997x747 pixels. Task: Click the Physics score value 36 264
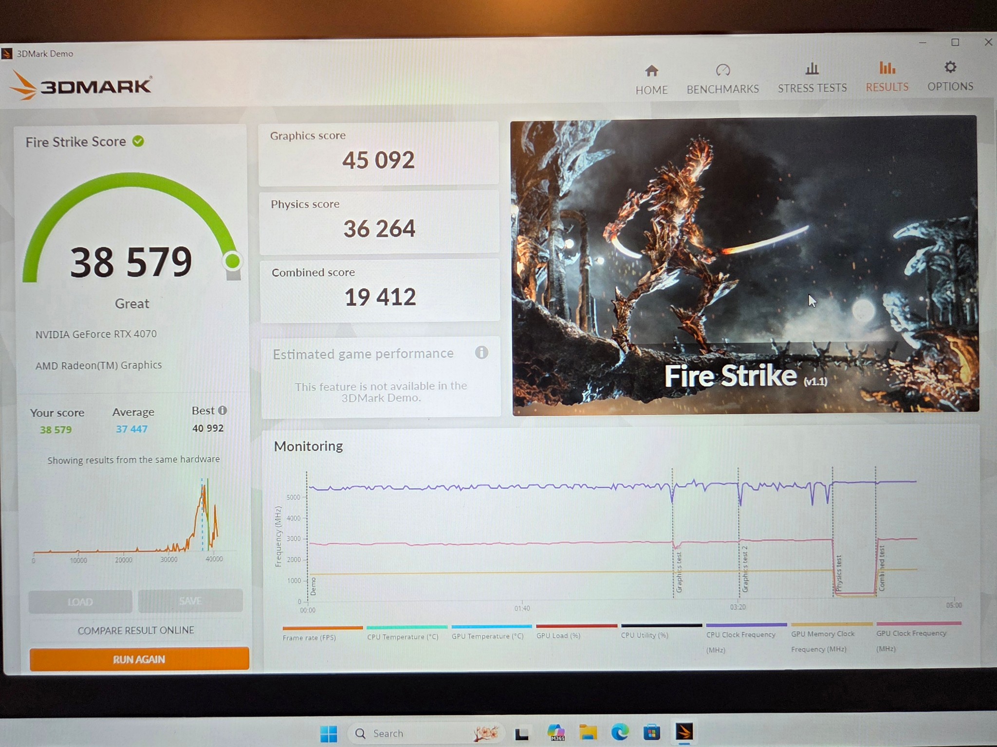click(x=379, y=229)
